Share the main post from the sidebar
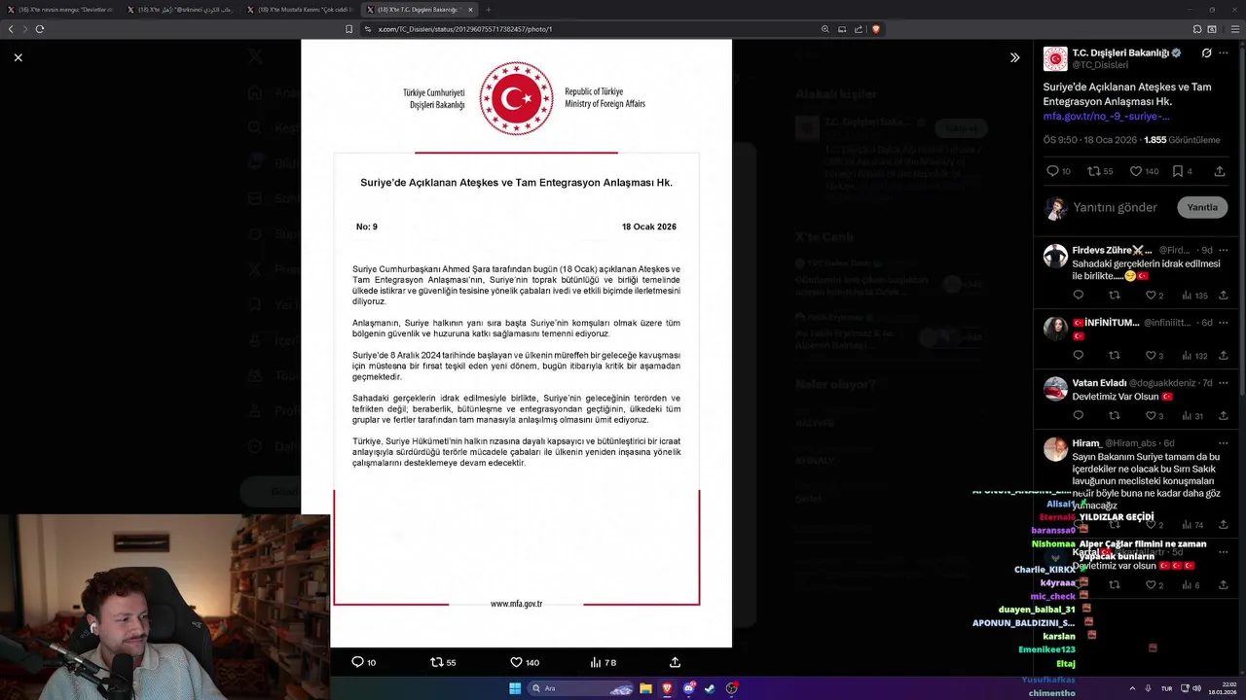Viewport: 1246px width, 700px height. (1220, 171)
